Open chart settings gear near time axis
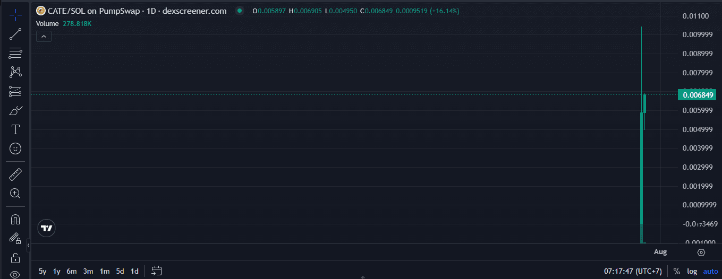This screenshot has width=722, height=279. [x=701, y=252]
